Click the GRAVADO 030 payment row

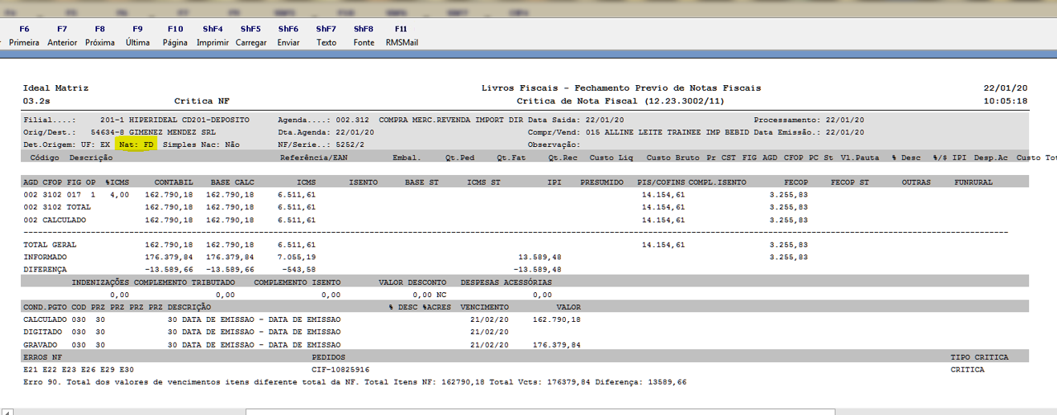click(x=302, y=344)
